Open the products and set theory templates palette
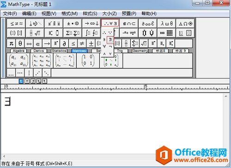 148,33
